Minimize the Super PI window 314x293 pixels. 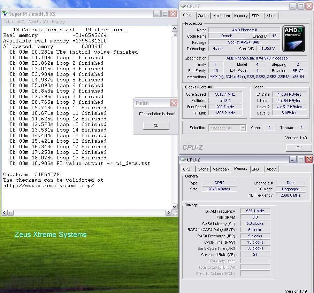point(157,14)
